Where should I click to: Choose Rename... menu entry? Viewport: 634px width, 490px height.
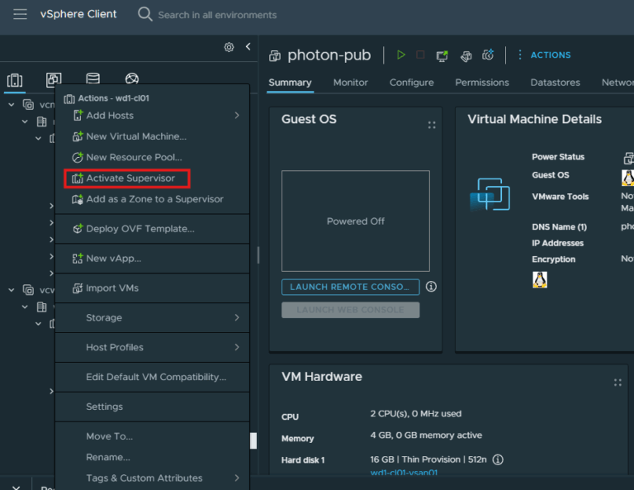(152, 457)
